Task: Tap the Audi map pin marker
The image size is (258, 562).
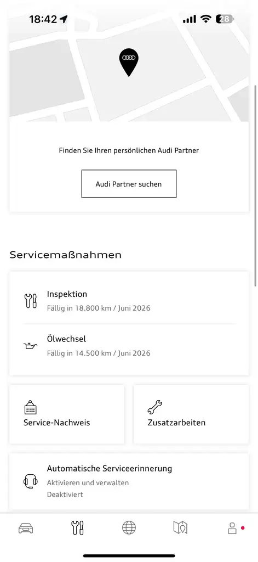Action: click(x=129, y=63)
